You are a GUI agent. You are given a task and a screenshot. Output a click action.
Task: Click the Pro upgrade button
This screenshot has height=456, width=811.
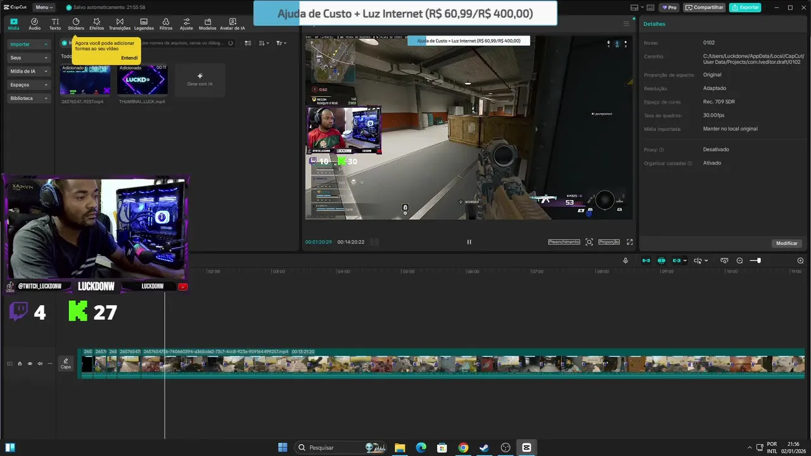pyautogui.click(x=669, y=8)
